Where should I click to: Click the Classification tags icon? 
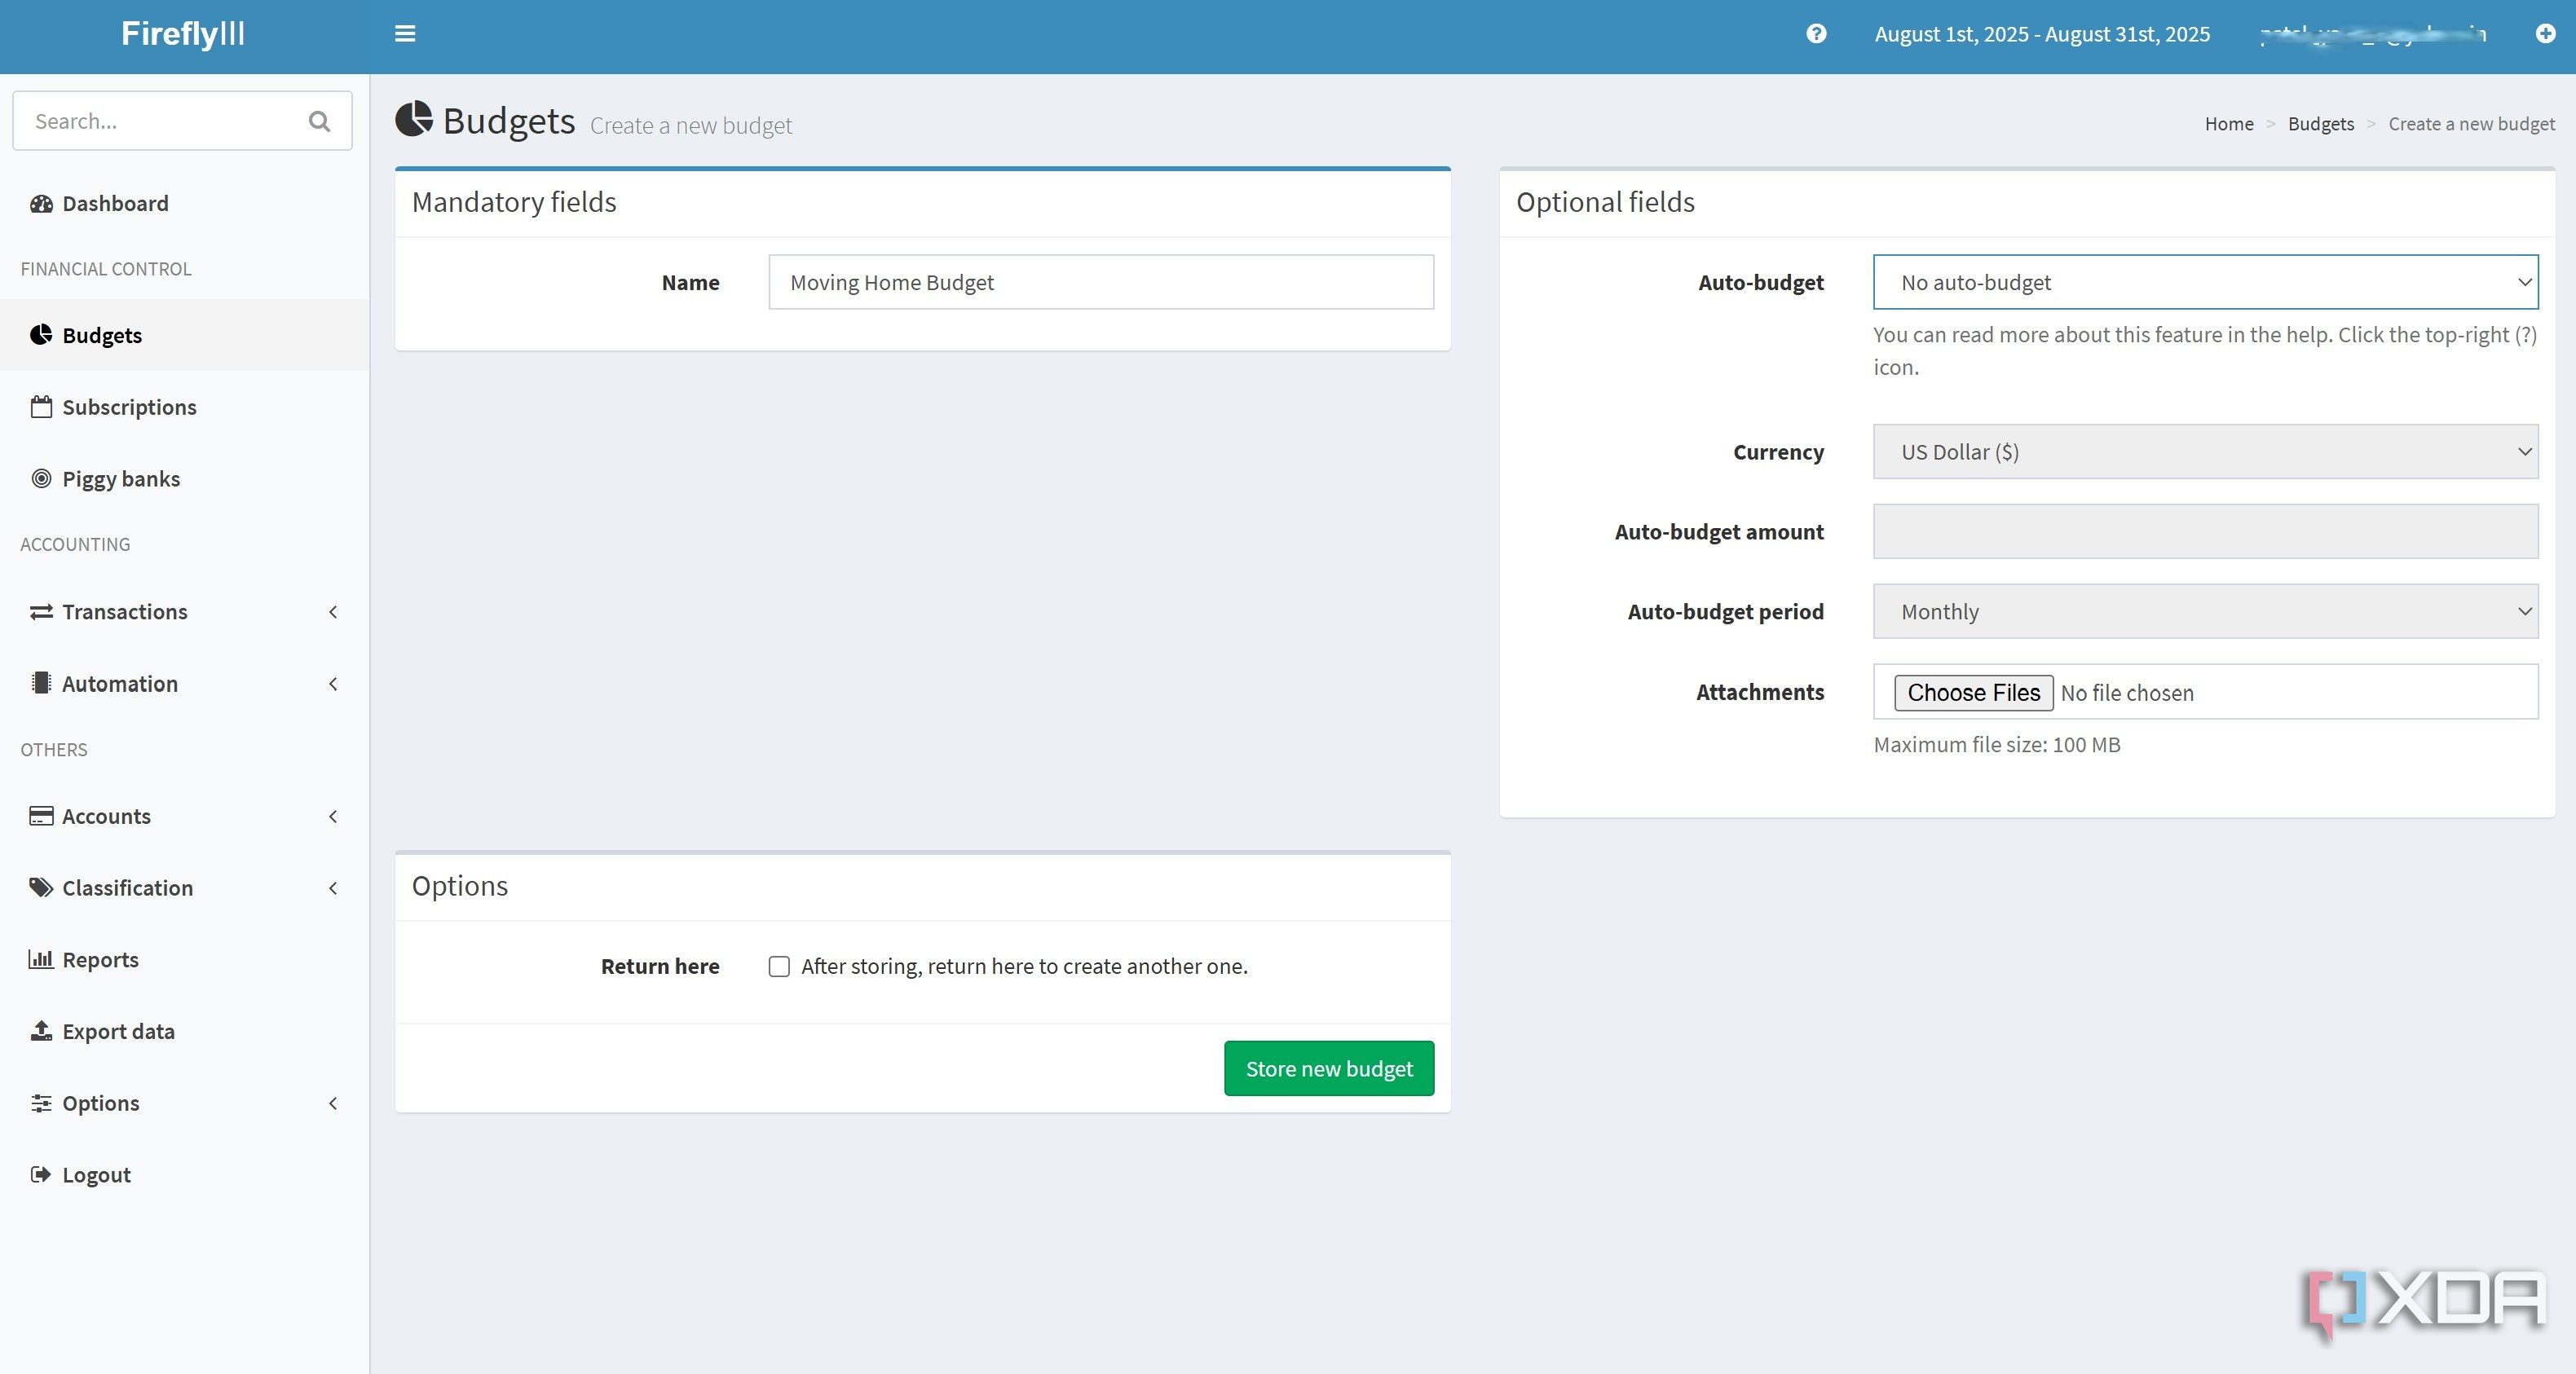(41, 888)
